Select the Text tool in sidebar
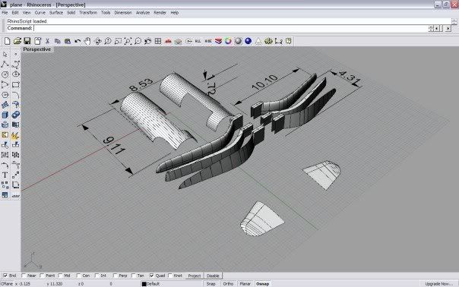Viewport: 459px width, 287px height. 5,175
